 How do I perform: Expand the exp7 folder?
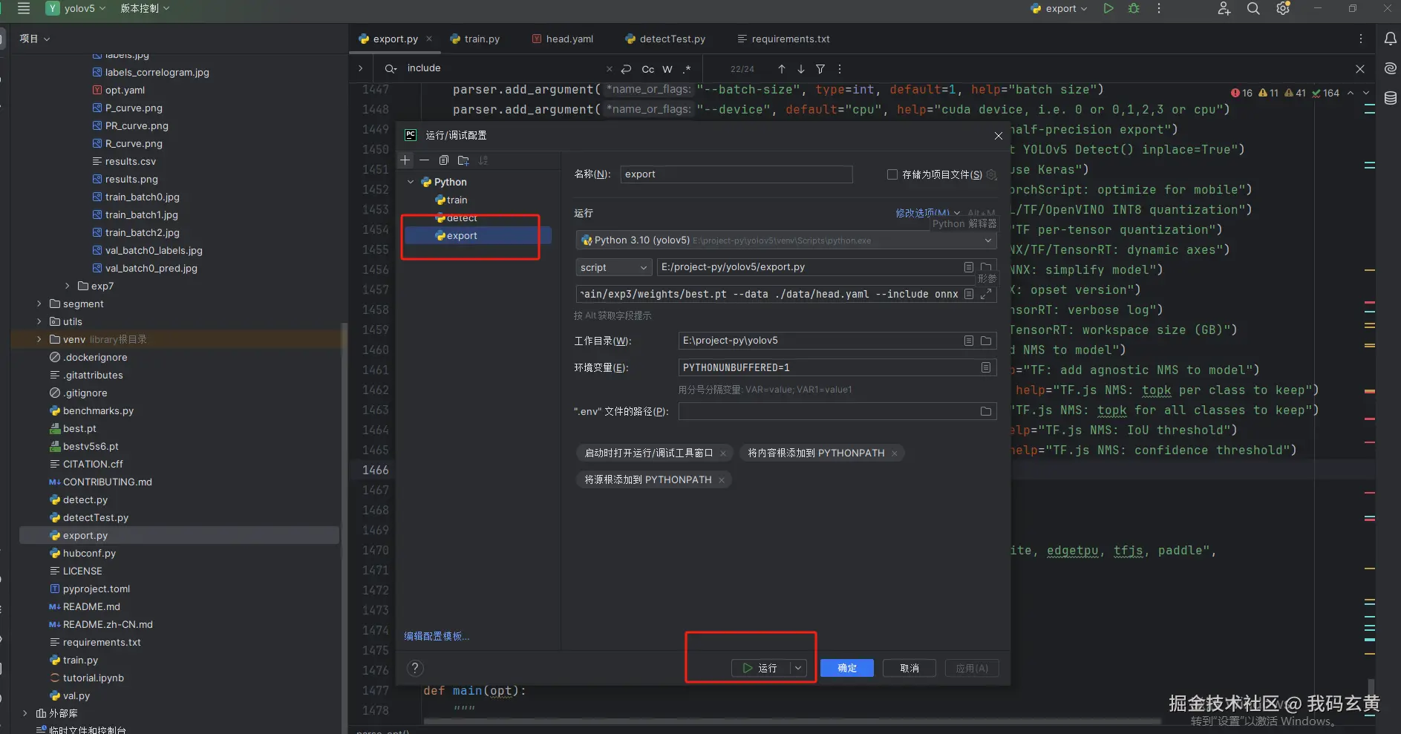pos(68,286)
